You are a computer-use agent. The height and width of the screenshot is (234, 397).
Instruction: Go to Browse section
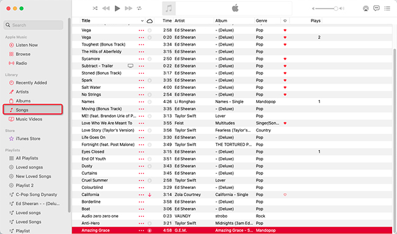coord(23,54)
